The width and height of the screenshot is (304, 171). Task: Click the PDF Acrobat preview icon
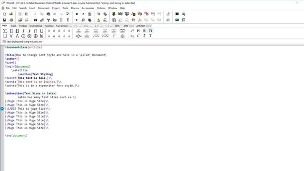pyautogui.click(x=140, y=20)
